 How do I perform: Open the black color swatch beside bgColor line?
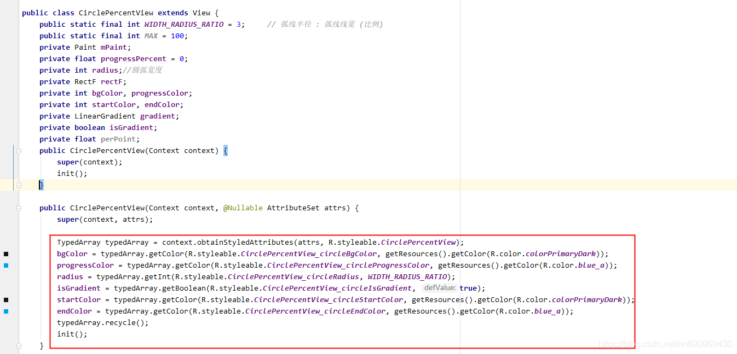coord(6,254)
